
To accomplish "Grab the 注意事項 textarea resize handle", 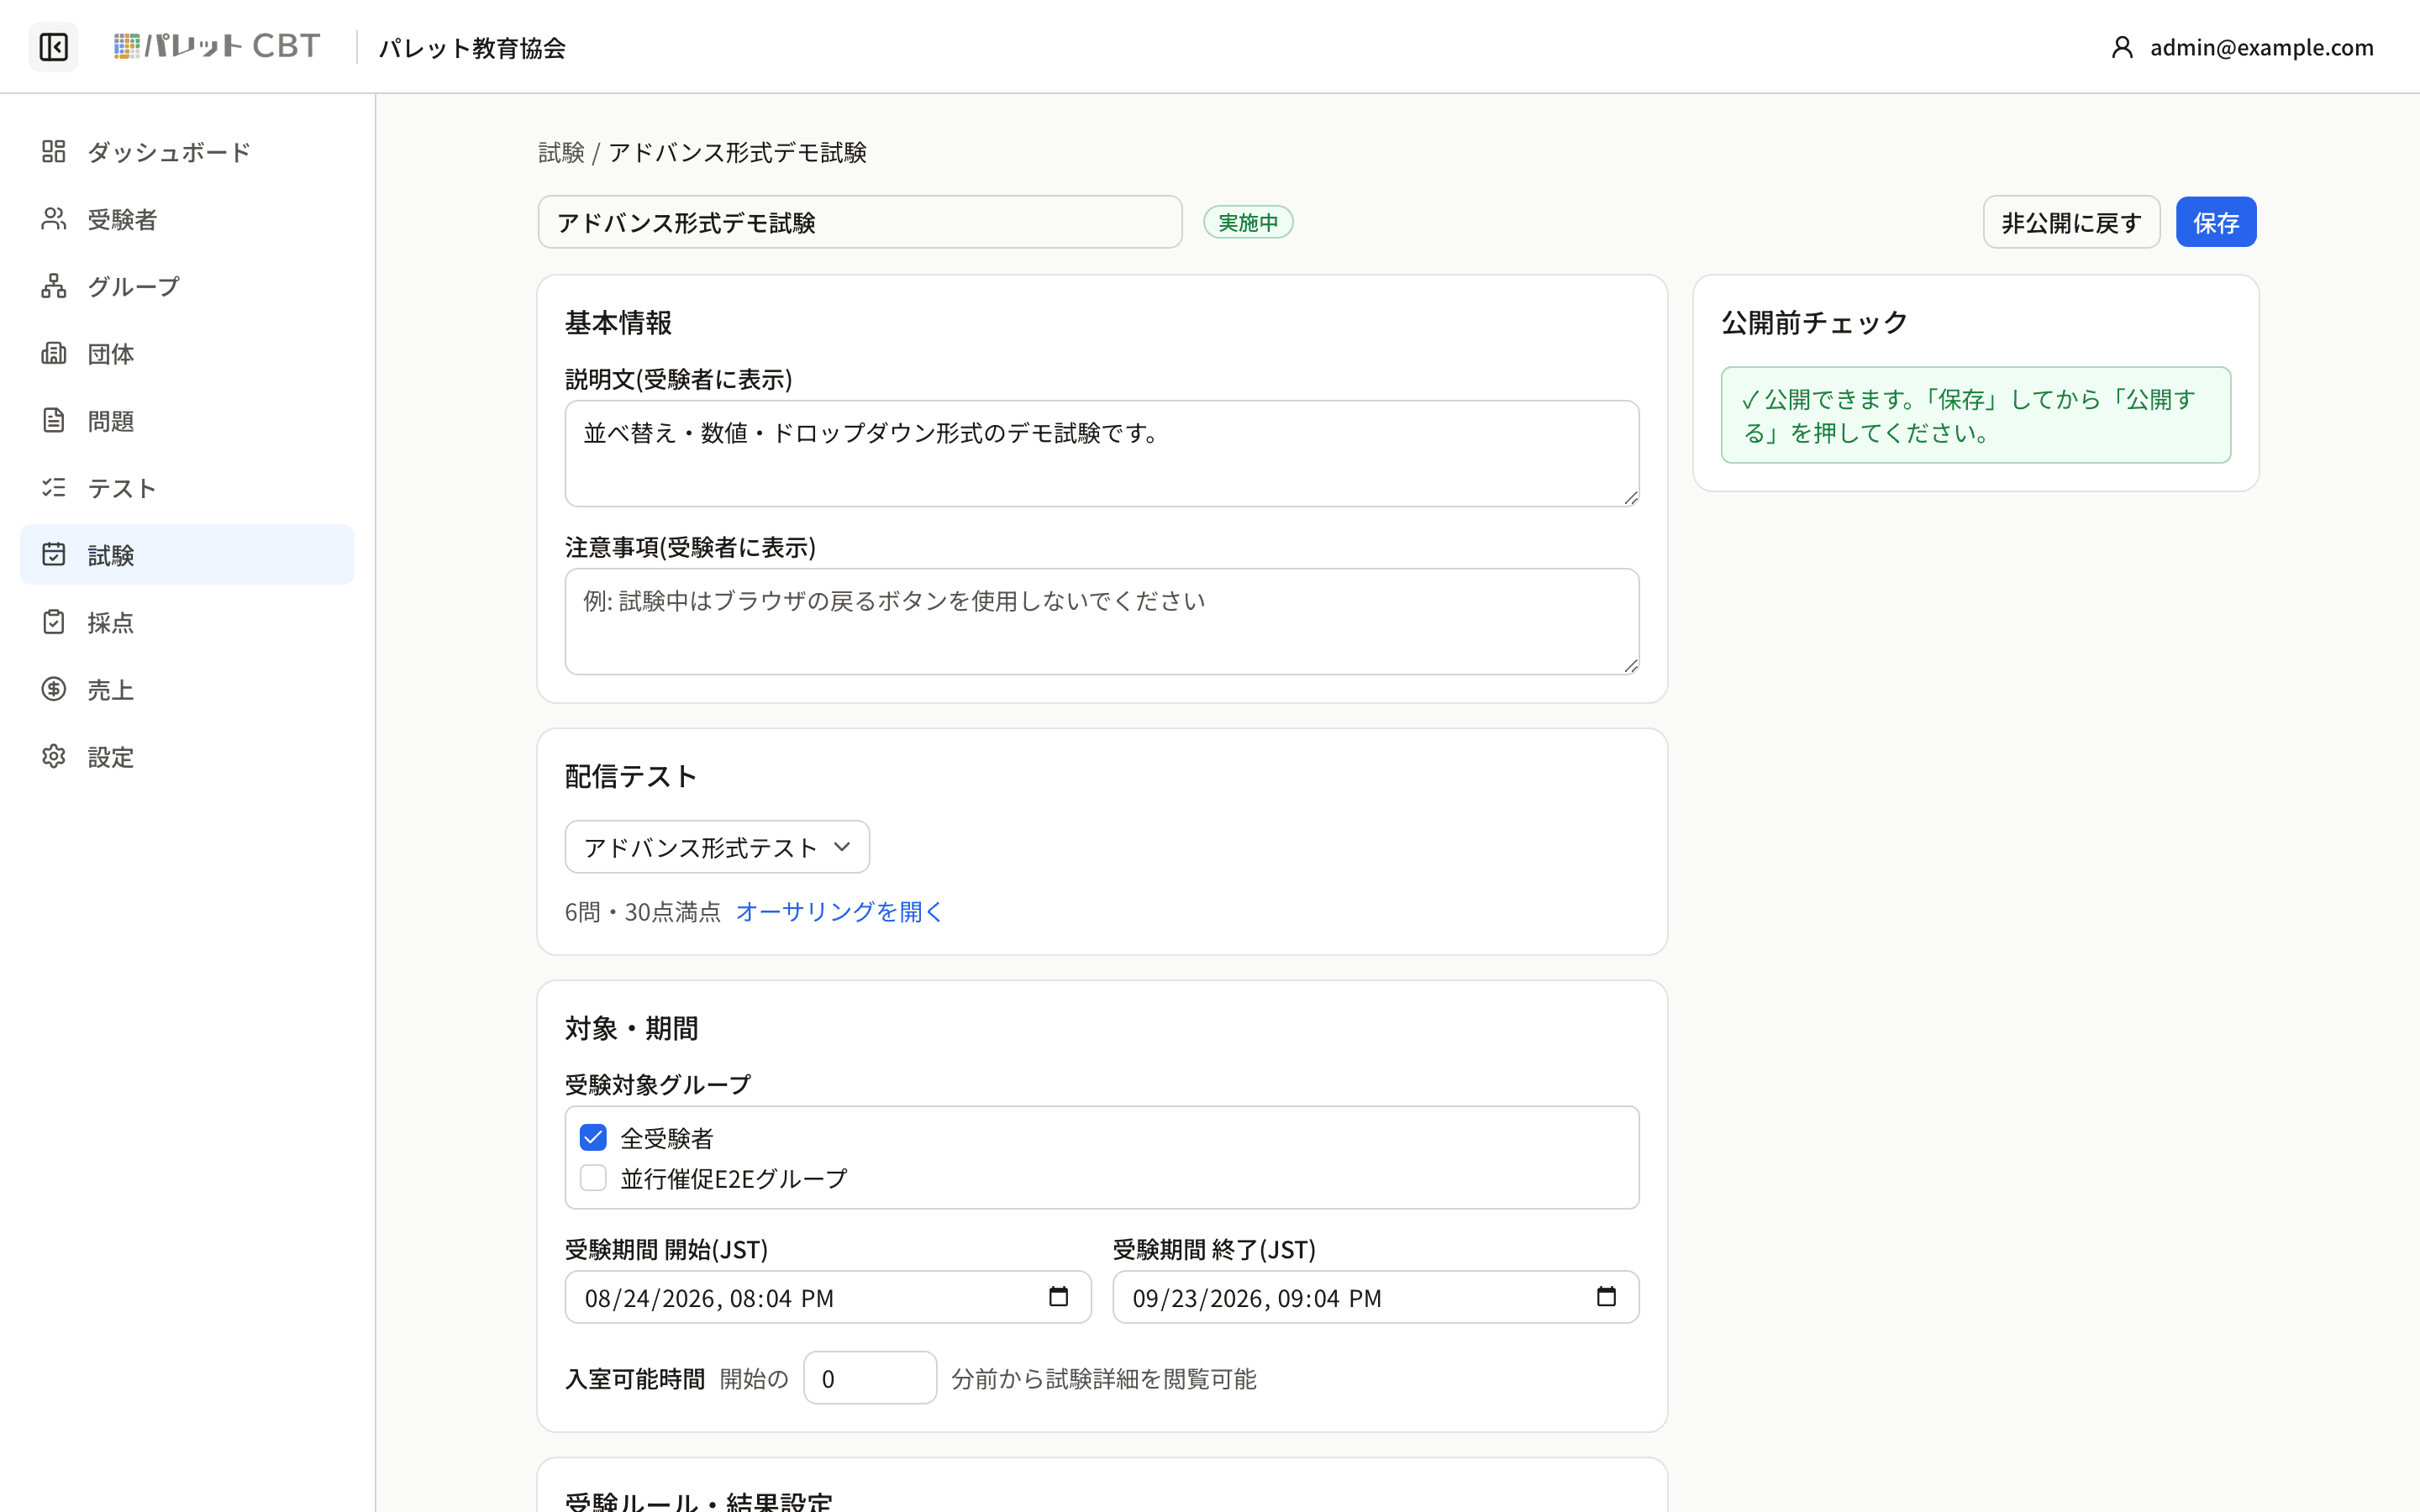I will click(1630, 665).
